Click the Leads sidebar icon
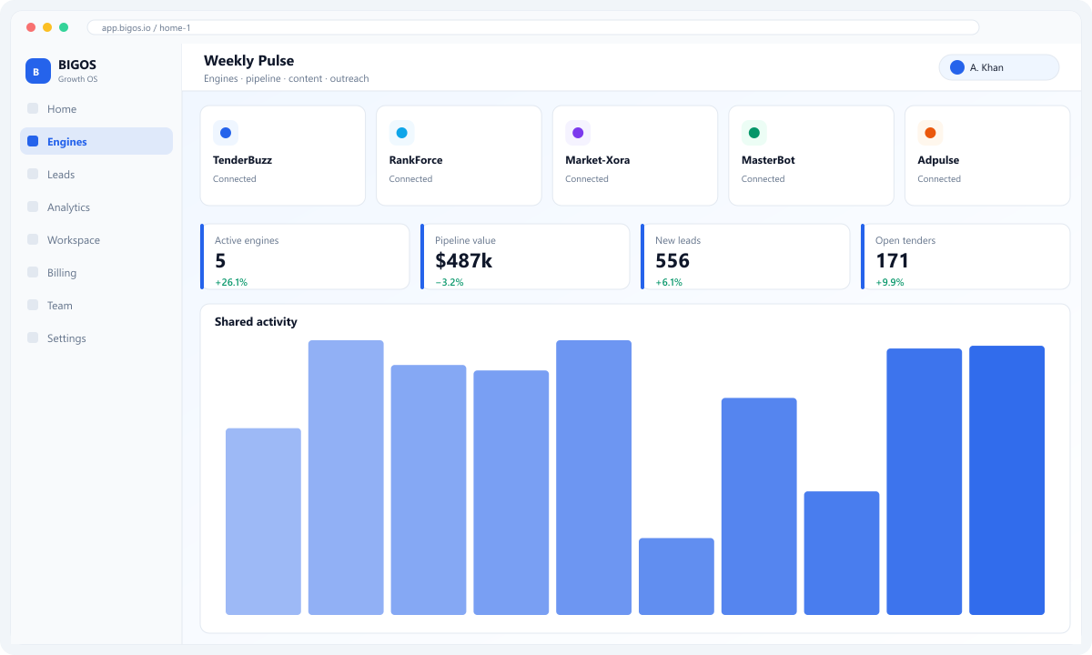Screen dimensions: 1092x655 pyautogui.click(x=33, y=174)
